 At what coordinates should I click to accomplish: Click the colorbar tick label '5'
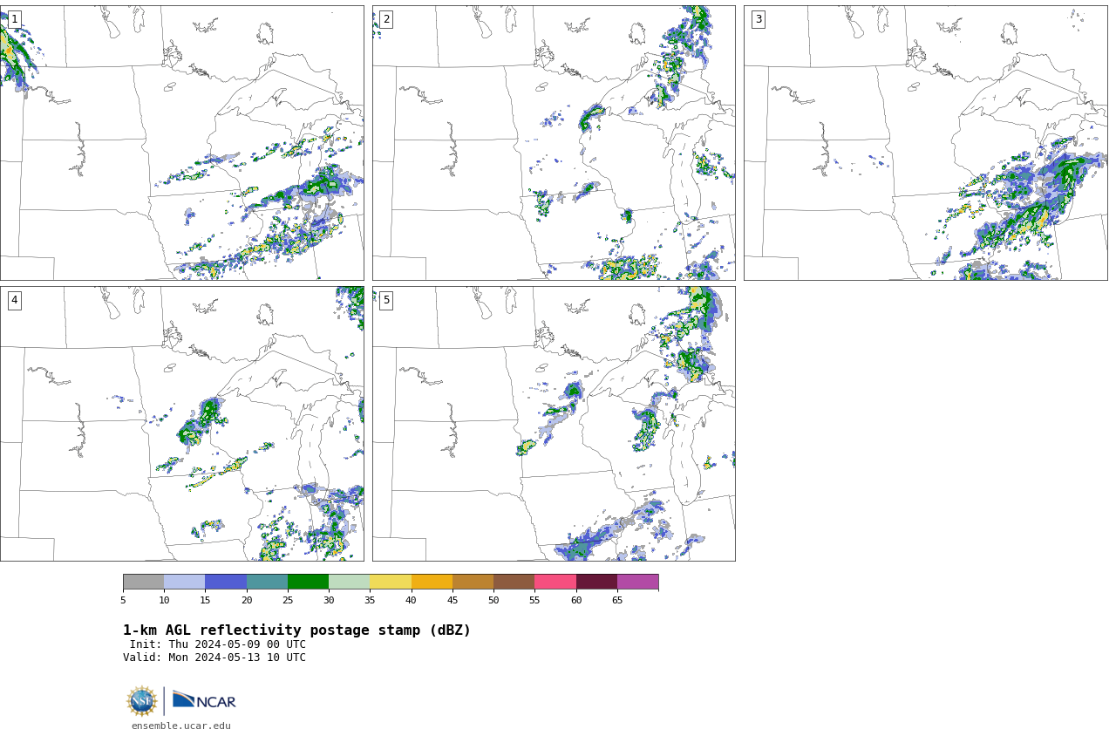[123, 600]
